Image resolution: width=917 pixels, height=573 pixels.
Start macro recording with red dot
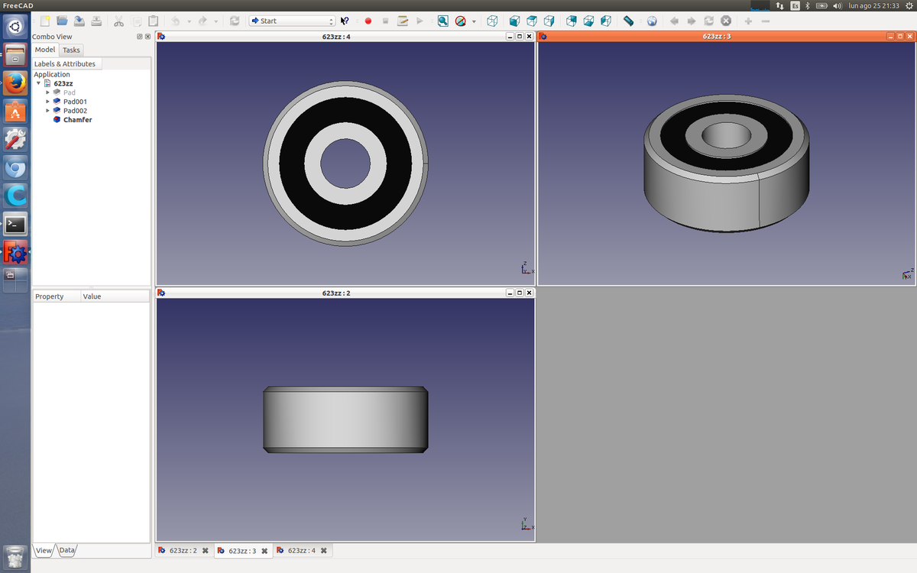pyautogui.click(x=368, y=21)
